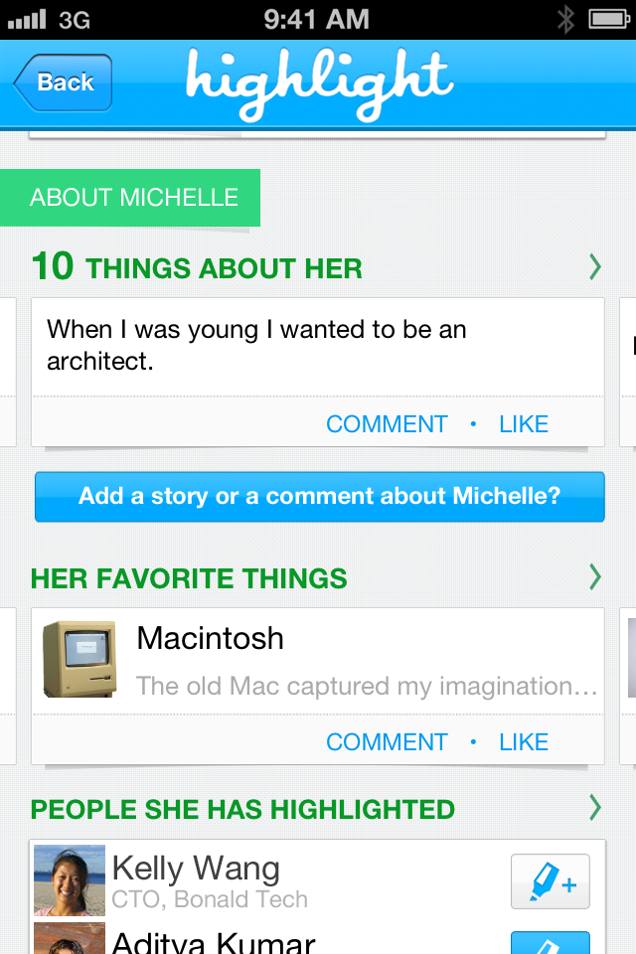The height and width of the screenshot is (954, 636).
Task: Comment on the architect story card
Action: pyautogui.click(x=388, y=424)
